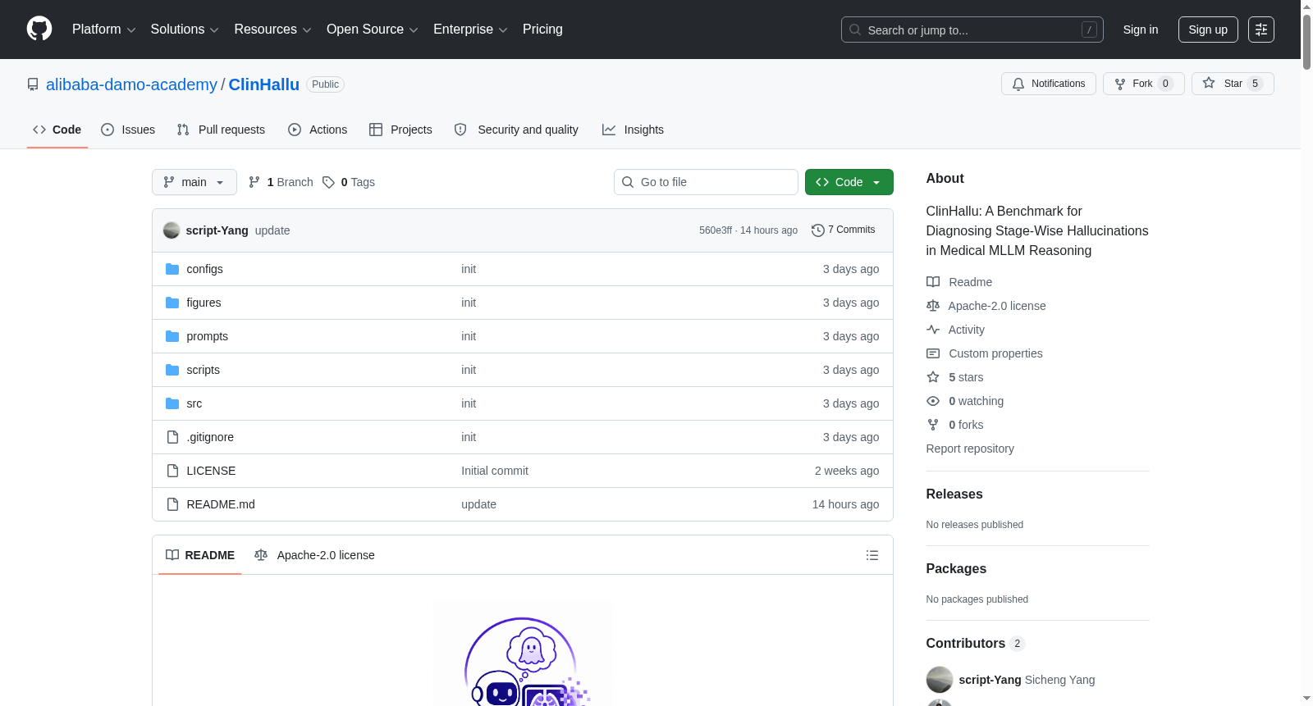
Task: Expand the Platform menu
Action: (103, 30)
